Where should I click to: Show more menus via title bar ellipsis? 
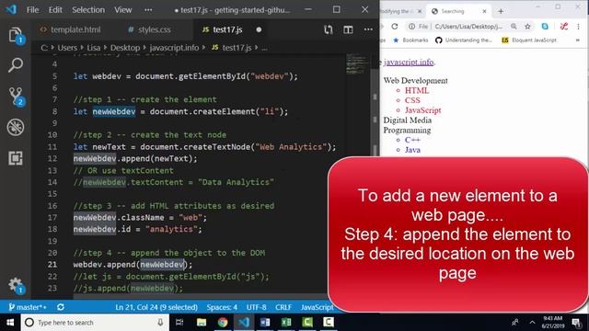148,10
